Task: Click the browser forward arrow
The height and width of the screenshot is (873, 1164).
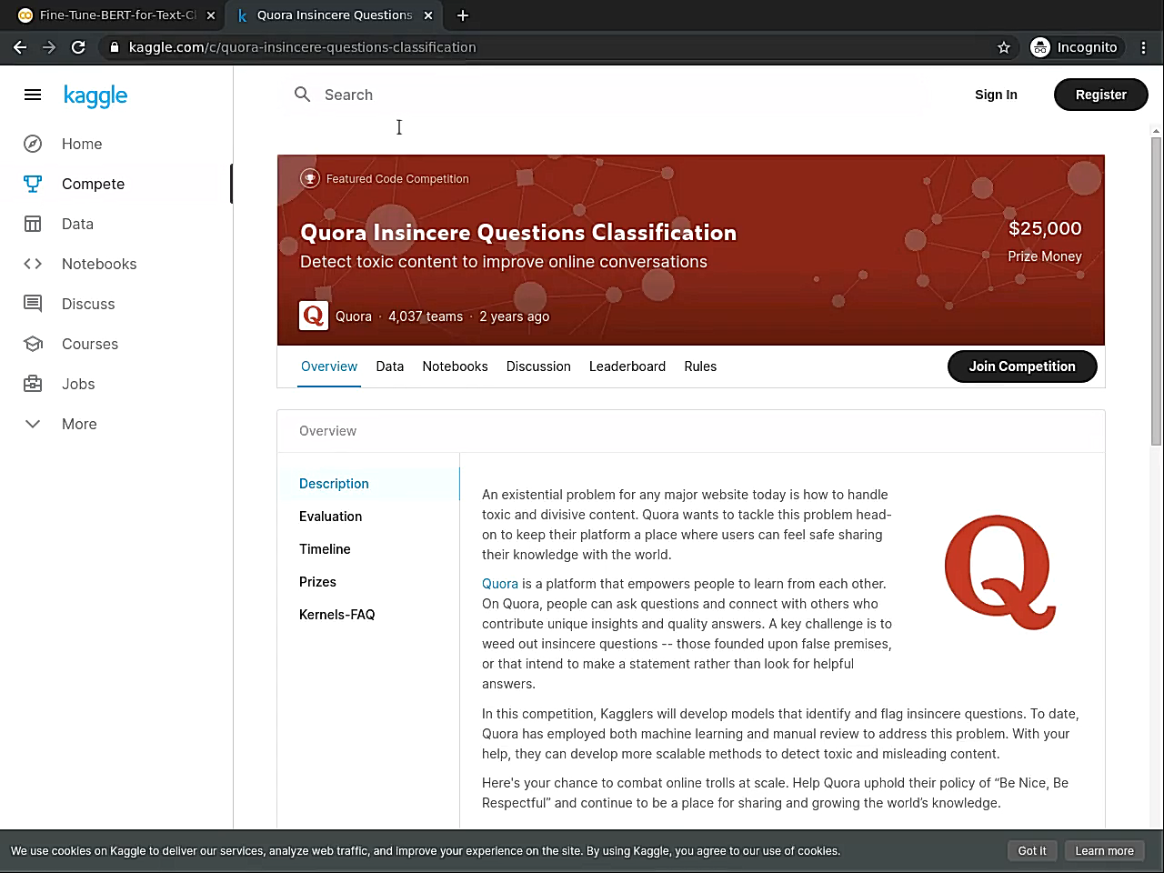Action: 49,47
